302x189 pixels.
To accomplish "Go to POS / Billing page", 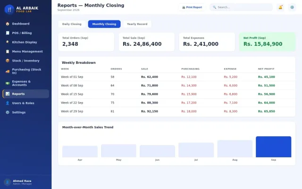I will click(x=26, y=33).
